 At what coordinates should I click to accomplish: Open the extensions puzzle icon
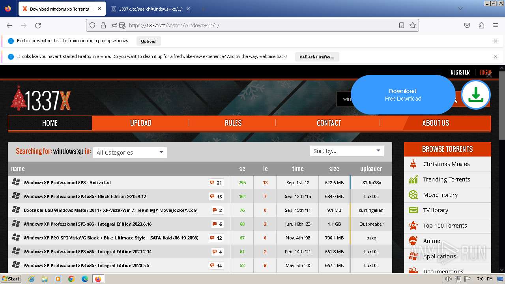click(481, 25)
